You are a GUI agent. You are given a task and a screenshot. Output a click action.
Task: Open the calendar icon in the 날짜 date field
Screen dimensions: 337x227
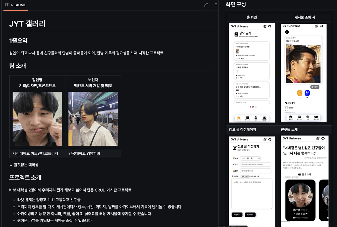point(259,158)
